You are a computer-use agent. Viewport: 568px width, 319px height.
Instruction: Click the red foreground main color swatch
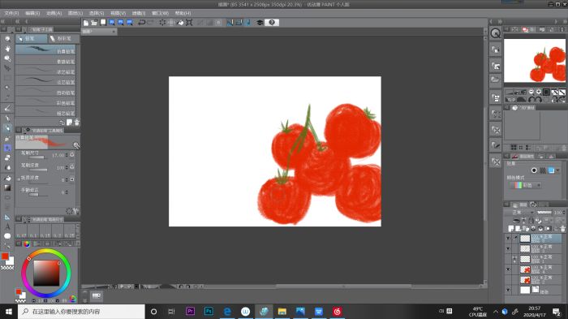(5, 256)
